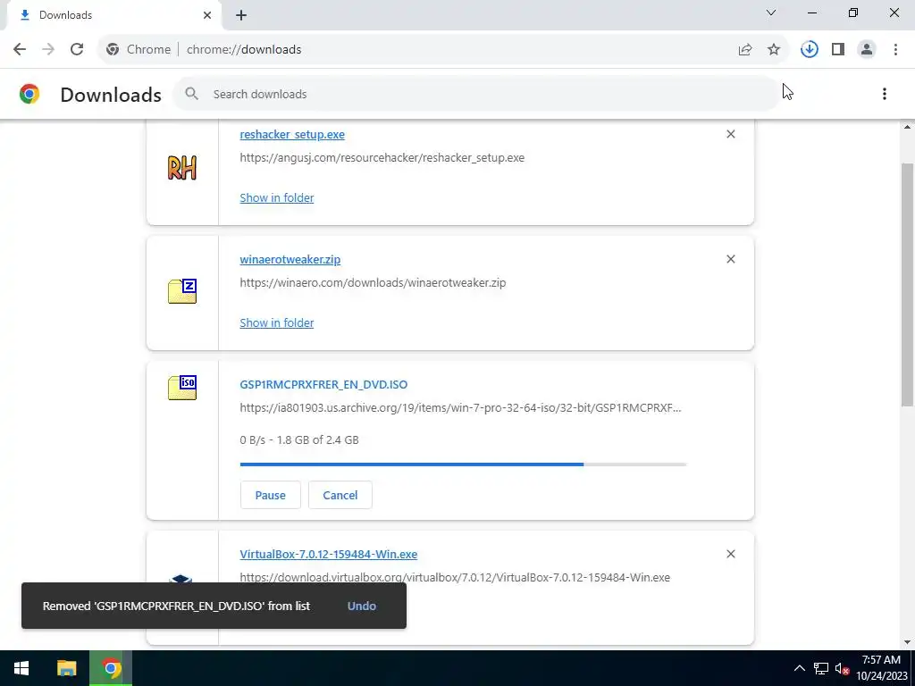The width and height of the screenshot is (915, 686).
Task: Click the network status tray icon
Action: click(821, 668)
